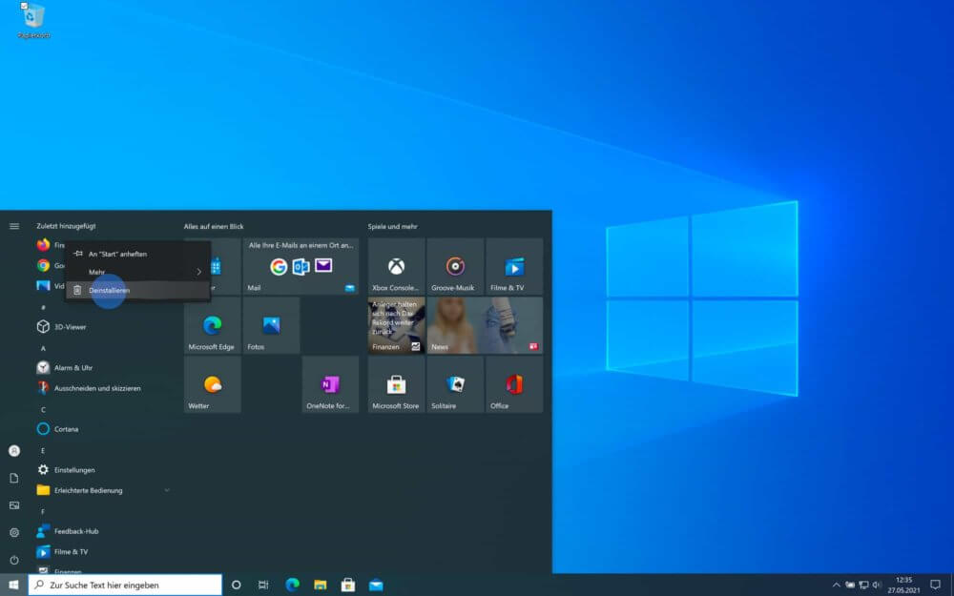Click the network icon in system tray
Screen dimensions: 954x596
coord(863,586)
